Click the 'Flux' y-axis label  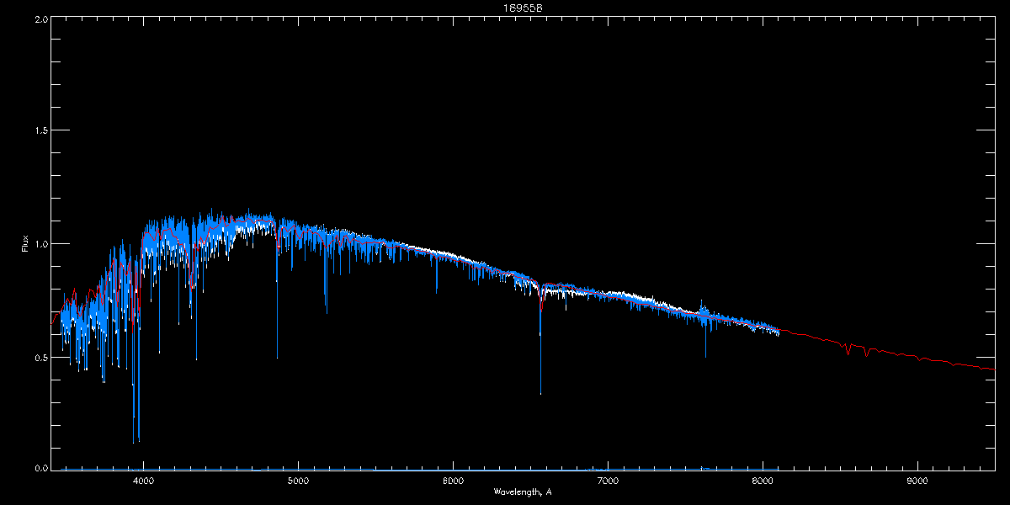pos(25,244)
